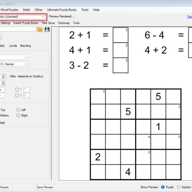
Task: Select Puzzle preview radio button
Action: click(163, 187)
